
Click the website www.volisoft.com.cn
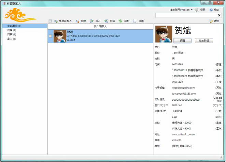[183, 134]
